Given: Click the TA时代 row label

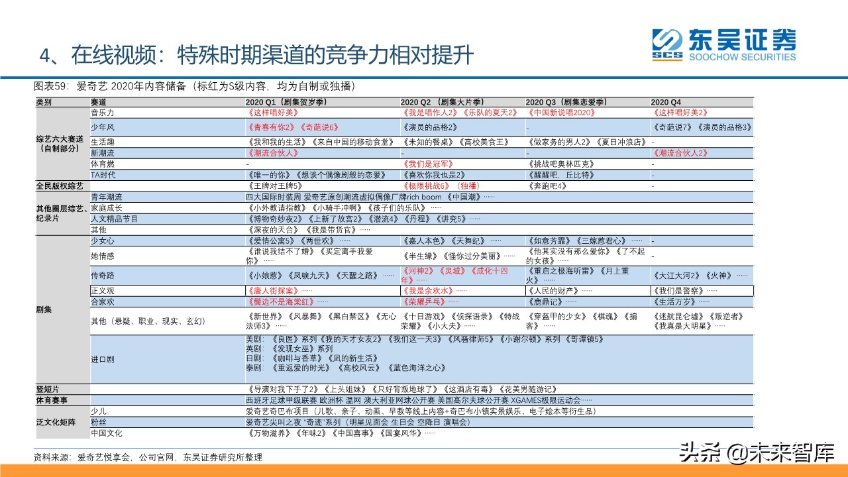Looking at the screenshot, I should pyautogui.click(x=103, y=175).
